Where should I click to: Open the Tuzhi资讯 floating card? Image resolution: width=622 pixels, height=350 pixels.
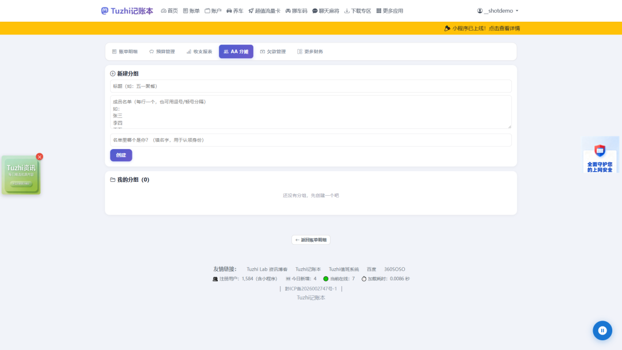[x=21, y=176]
